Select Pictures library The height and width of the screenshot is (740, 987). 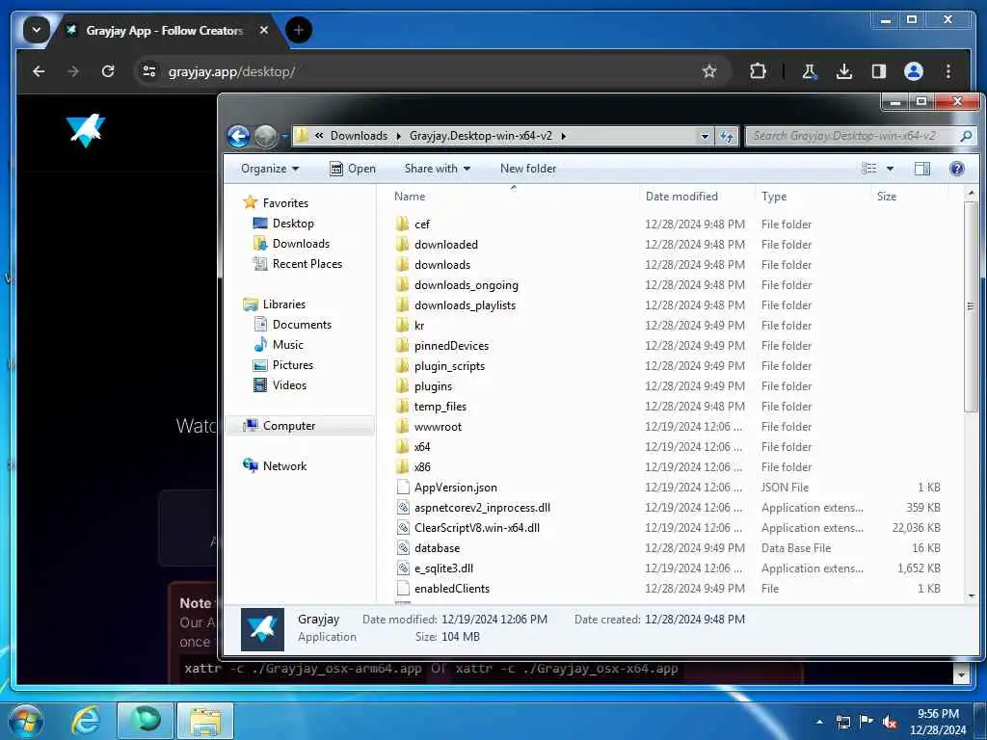293,364
